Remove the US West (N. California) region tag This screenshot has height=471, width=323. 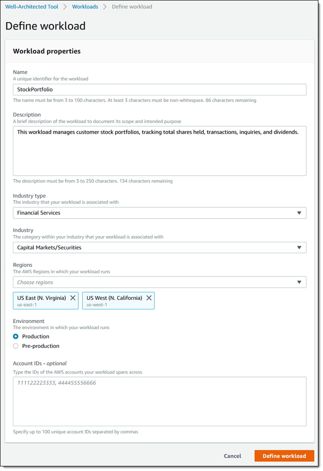pyautogui.click(x=149, y=298)
